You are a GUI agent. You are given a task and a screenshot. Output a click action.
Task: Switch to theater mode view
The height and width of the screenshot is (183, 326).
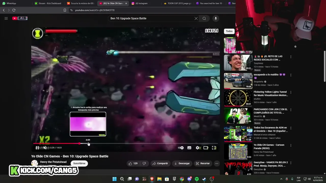(206, 148)
